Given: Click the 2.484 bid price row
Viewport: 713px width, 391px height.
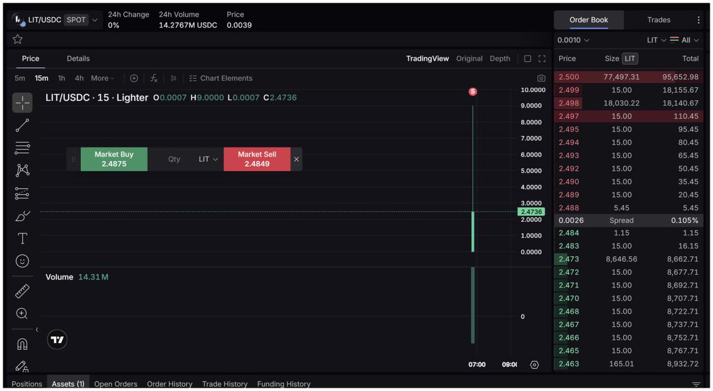Looking at the screenshot, I should click(x=629, y=233).
